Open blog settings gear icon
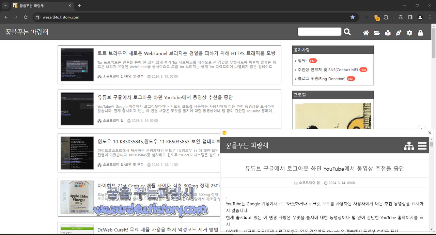 pyautogui.click(x=409, y=33)
